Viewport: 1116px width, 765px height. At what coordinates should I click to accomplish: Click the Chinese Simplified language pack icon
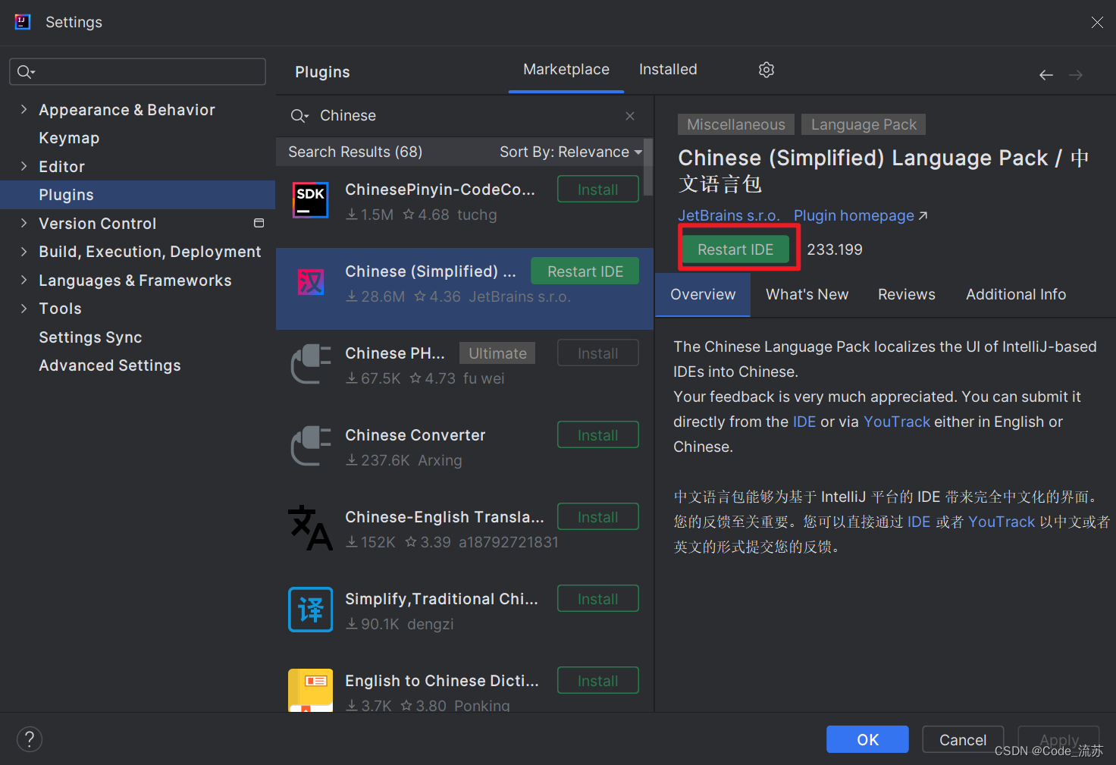coord(311,282)
